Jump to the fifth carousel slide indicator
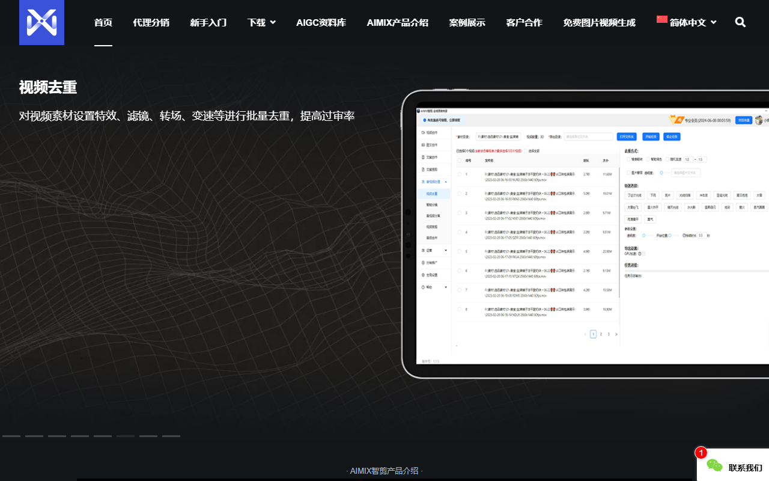Viewport: 769px width, 481px height. pyautogui.click(x=103, y=436)
